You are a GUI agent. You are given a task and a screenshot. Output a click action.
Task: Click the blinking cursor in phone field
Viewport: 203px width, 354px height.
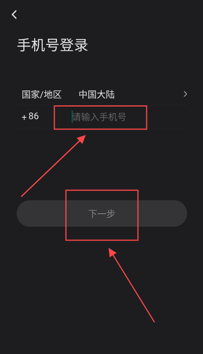tap(72, 117)
